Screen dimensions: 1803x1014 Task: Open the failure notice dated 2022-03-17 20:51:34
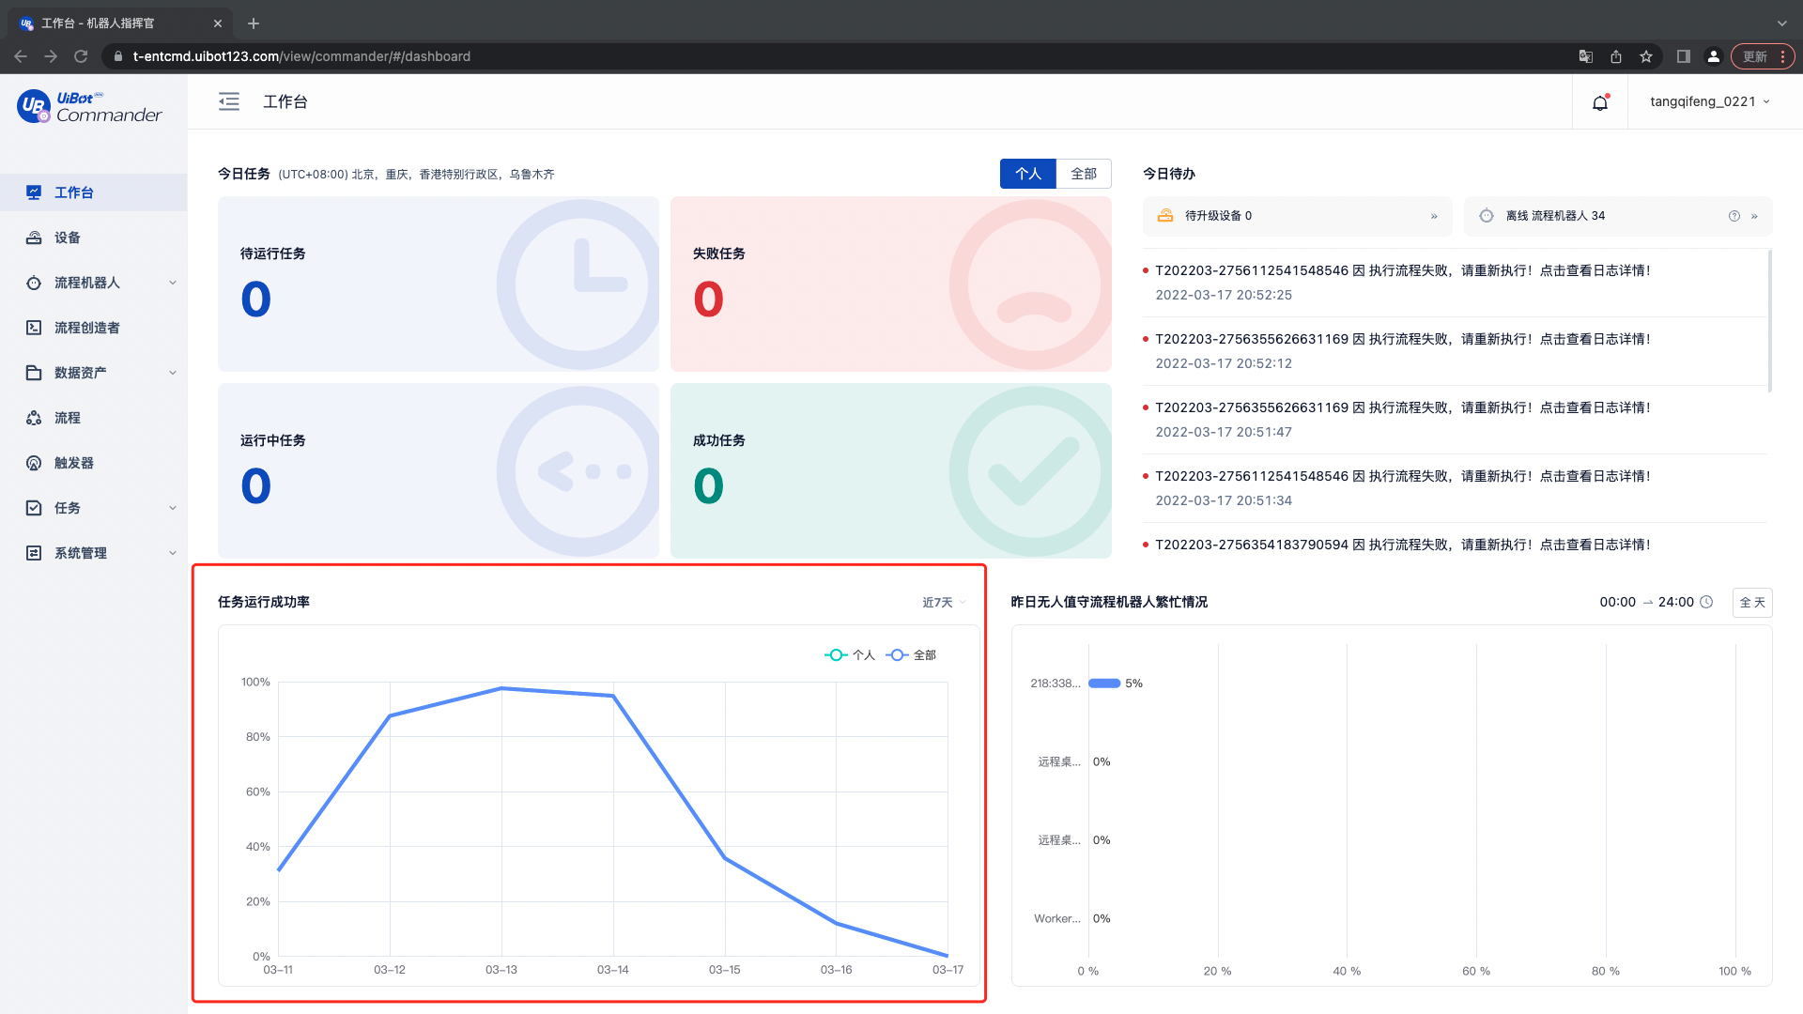[1454, 488]
